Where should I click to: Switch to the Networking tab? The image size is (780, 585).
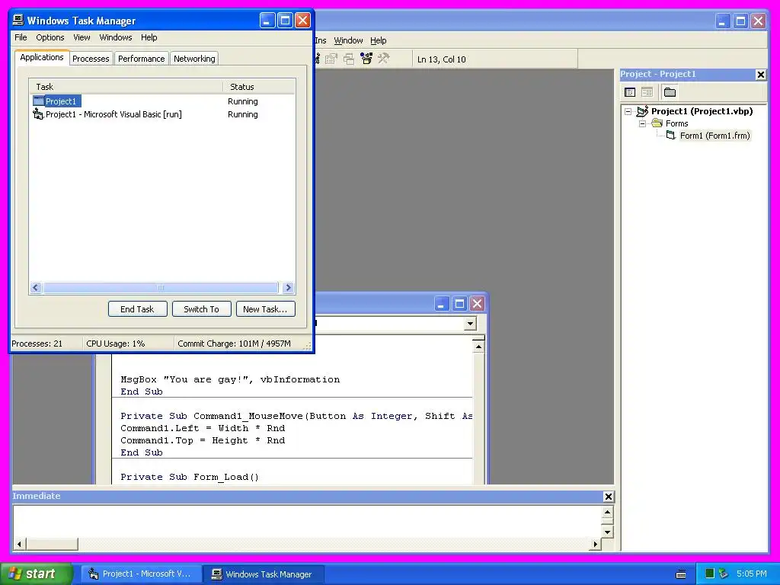[194, 59]
